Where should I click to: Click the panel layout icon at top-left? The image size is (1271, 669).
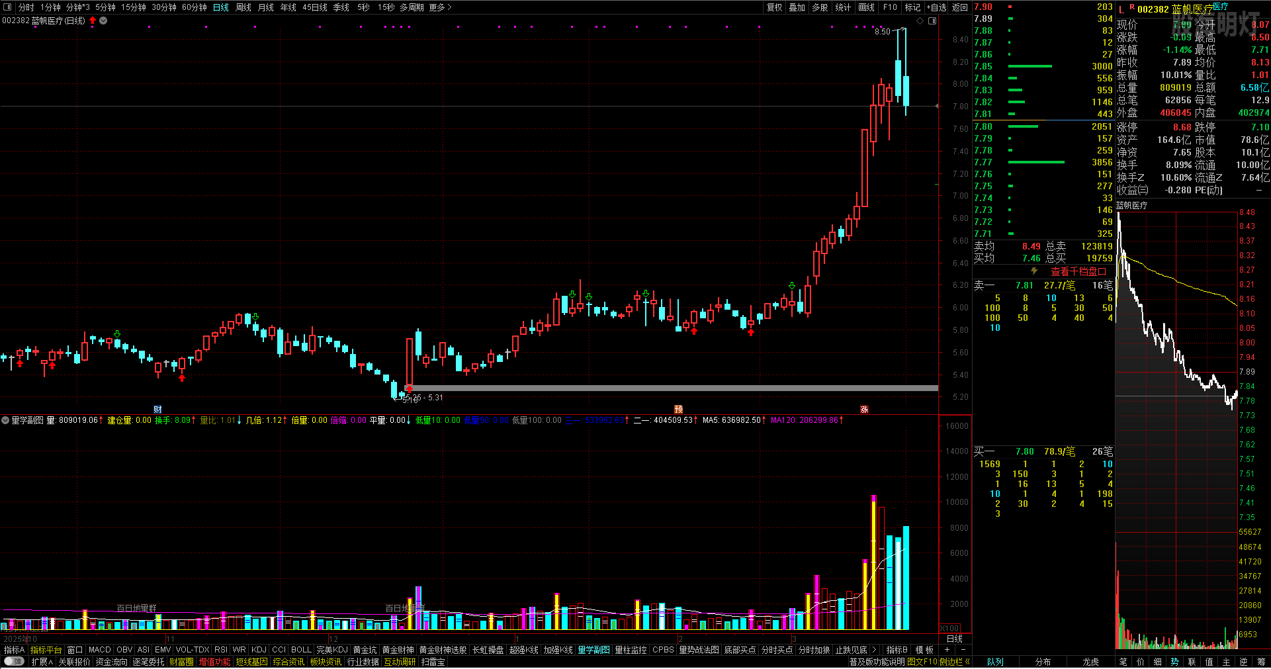8,7
